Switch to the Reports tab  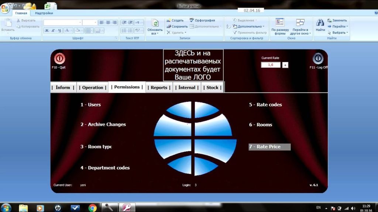(159, 88)
